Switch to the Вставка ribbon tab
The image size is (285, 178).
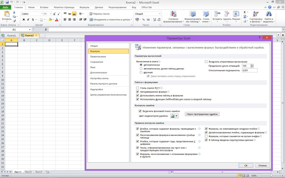(x=44, y=7)
